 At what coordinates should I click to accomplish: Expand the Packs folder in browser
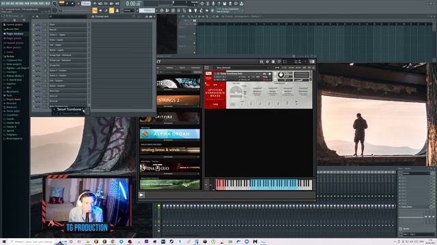click(x=9, y=95)
